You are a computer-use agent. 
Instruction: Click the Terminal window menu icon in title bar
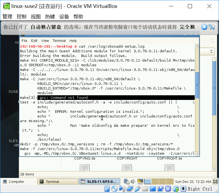coord(23,34)
